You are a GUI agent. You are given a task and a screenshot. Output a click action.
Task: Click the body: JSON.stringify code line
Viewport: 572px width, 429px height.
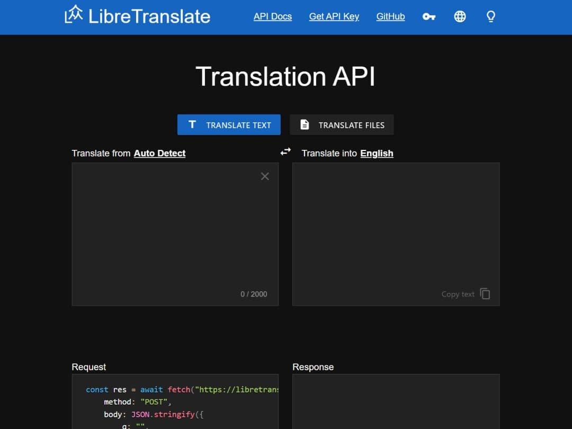(x=154, y=414)
